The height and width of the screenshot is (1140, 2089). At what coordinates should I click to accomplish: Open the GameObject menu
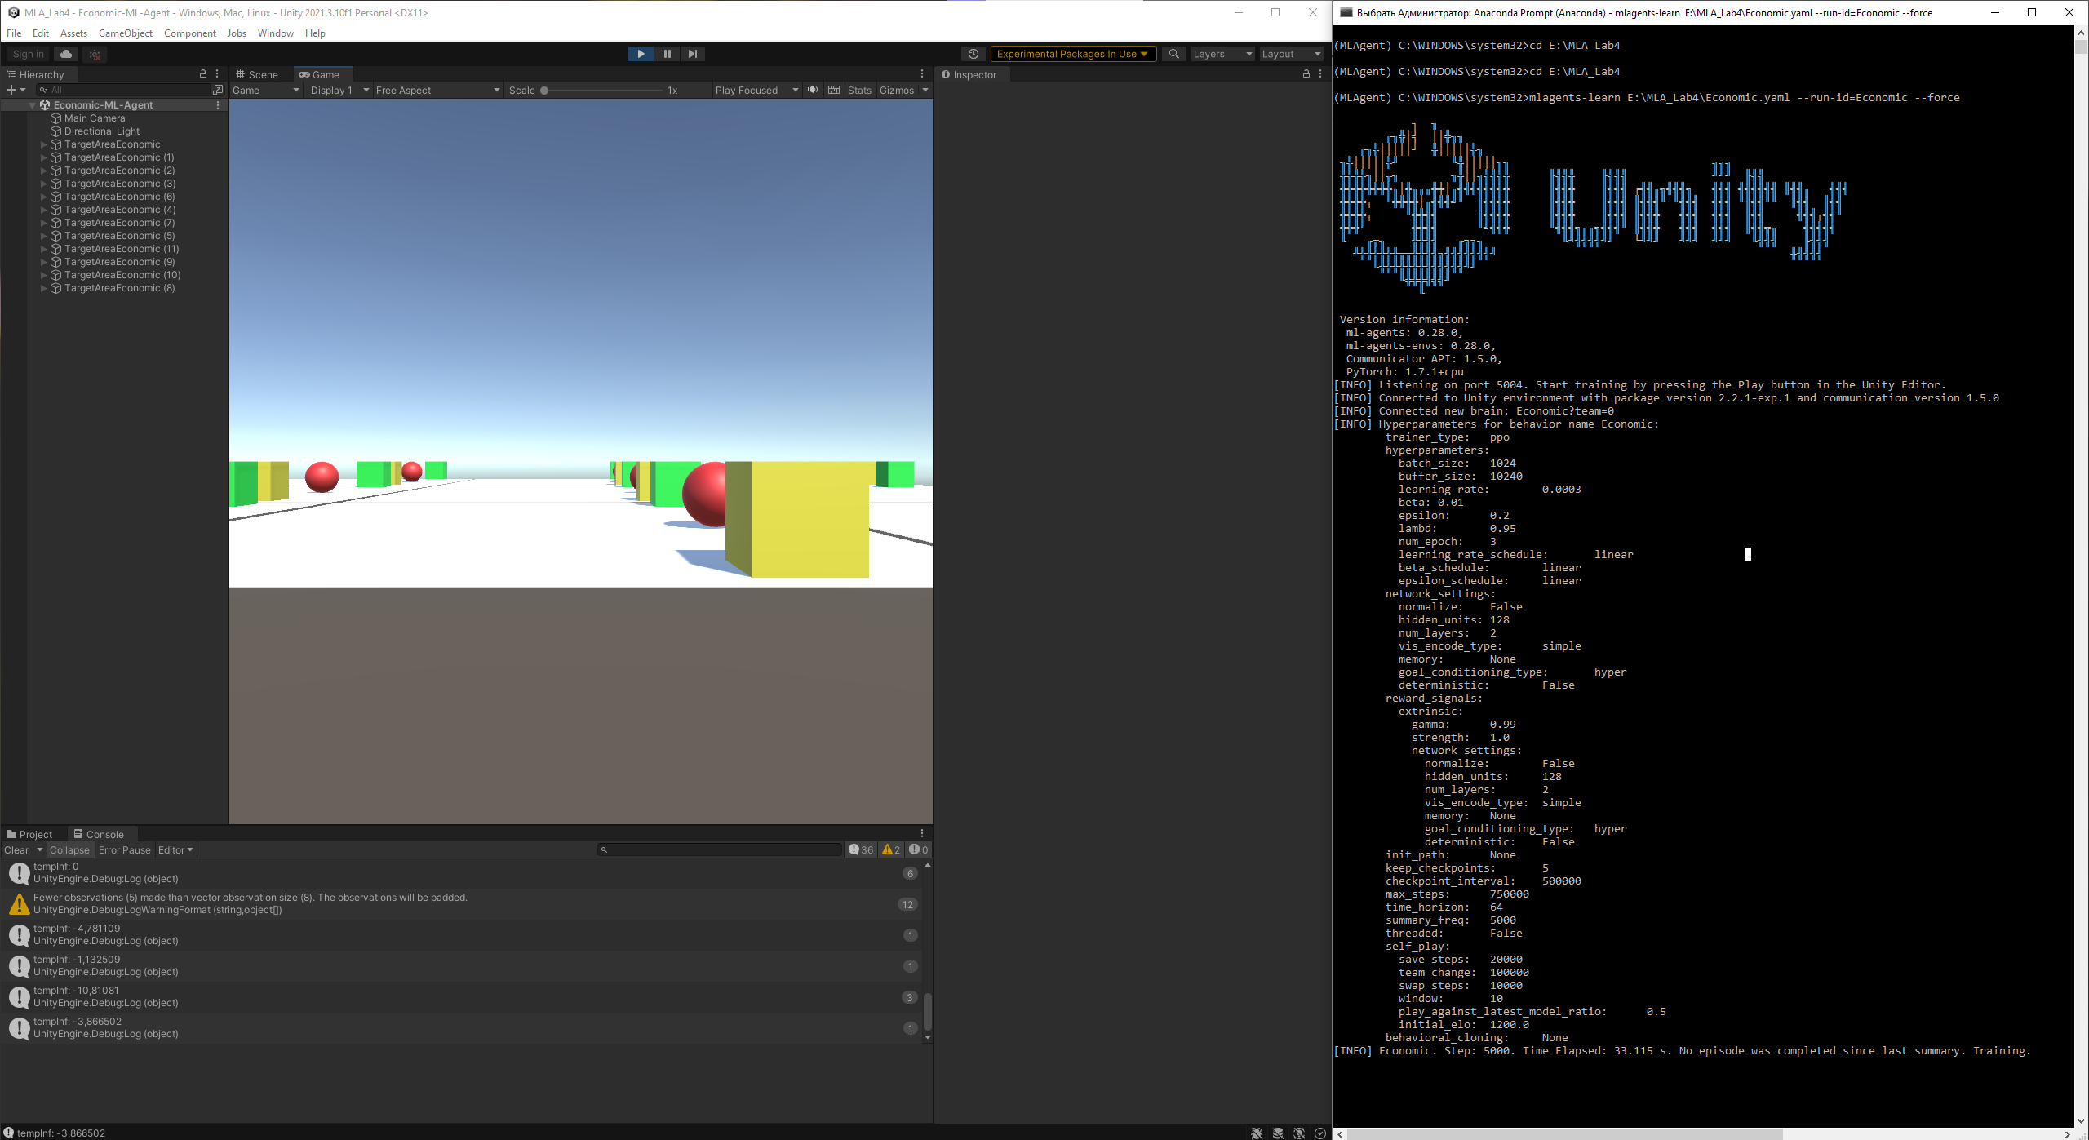(x=124, y=33)
